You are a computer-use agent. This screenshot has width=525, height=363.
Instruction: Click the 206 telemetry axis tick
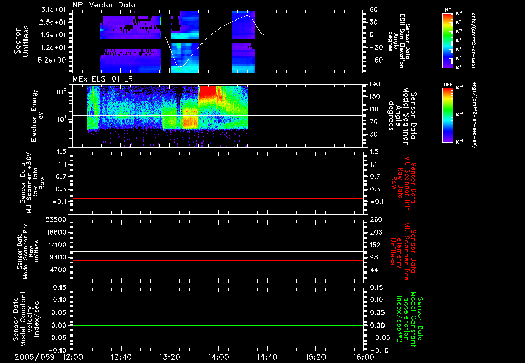[375, 232]
